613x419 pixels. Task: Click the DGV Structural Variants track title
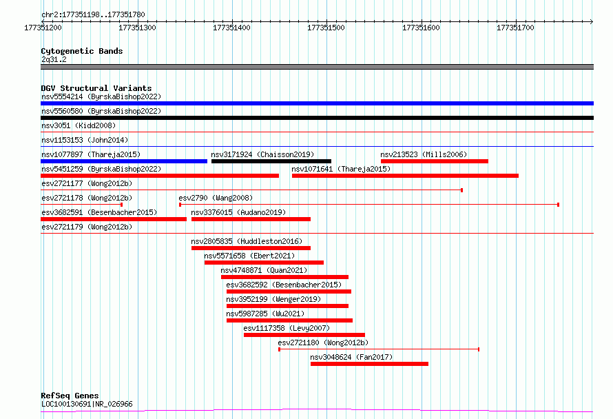[x=96, y=88]
